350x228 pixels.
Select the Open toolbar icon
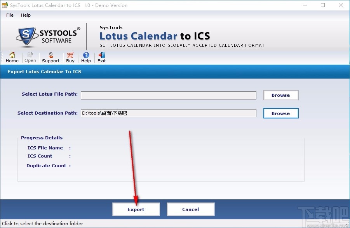click(x=30, y=57)
